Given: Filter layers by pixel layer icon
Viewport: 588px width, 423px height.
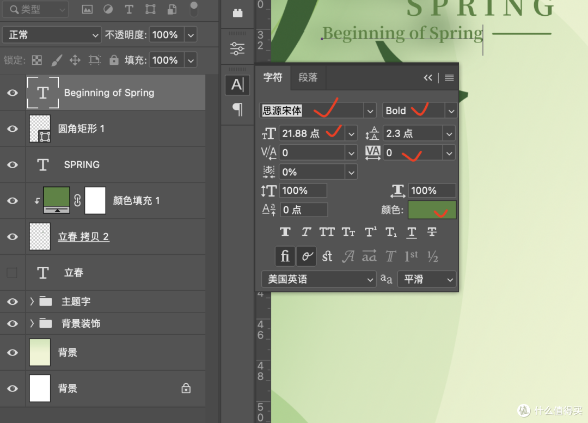Looking at the screenshot, I should pos(87,9).
